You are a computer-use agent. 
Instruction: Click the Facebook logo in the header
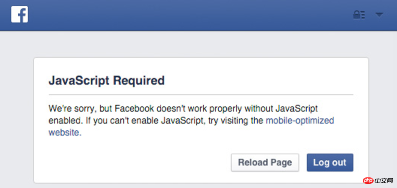tap(20, 14)
